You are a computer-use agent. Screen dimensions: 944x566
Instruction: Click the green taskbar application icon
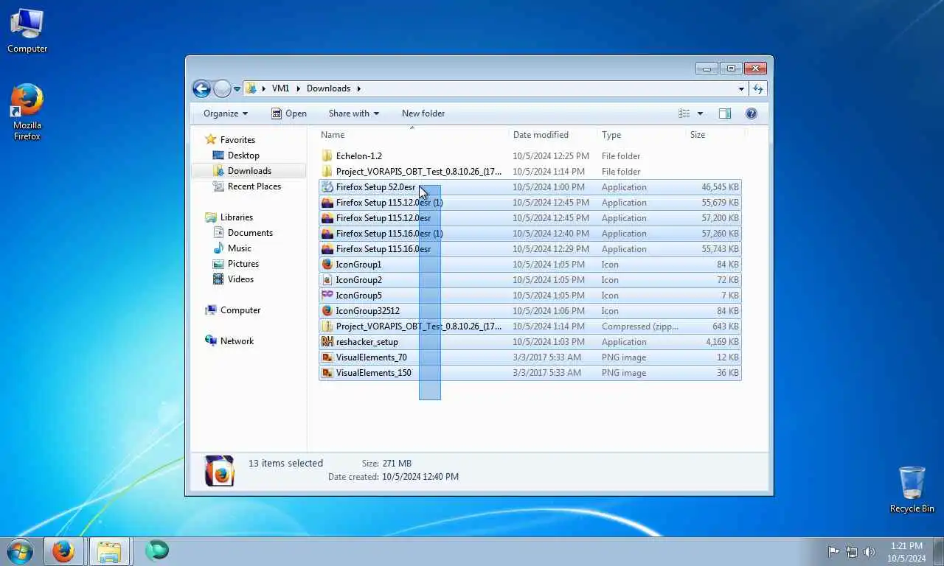pyautogui.click(x=157, y=551)
